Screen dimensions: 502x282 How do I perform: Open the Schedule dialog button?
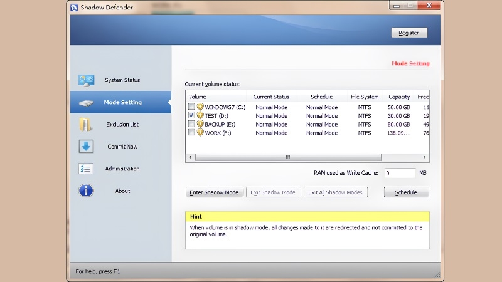coord(406,192)
